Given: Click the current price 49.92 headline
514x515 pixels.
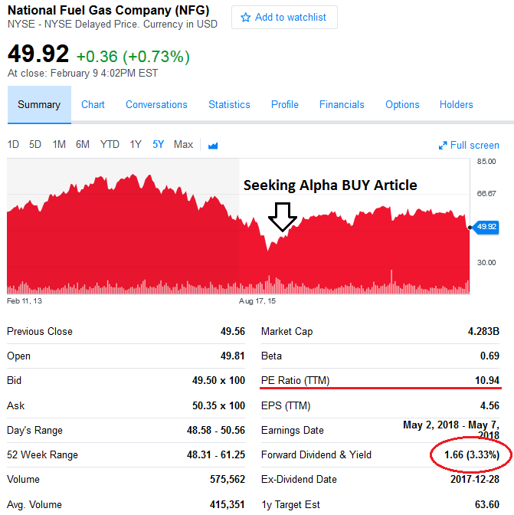Looking at the screenshot, I should 38,54.
